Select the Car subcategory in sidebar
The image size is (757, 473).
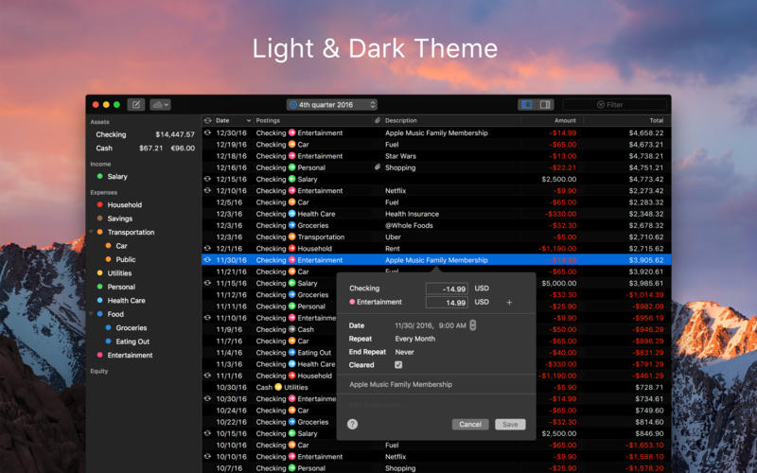tap(121, 246)
